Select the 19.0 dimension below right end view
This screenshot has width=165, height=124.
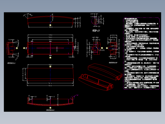pyautogui.click(x=113, y=59)
